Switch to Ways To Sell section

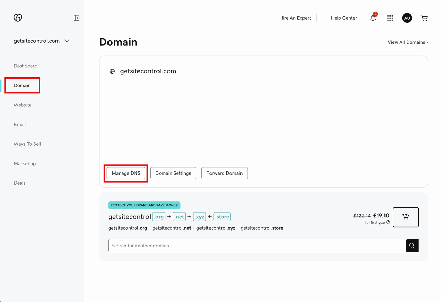pyautogui.click(x=27, y=144)
